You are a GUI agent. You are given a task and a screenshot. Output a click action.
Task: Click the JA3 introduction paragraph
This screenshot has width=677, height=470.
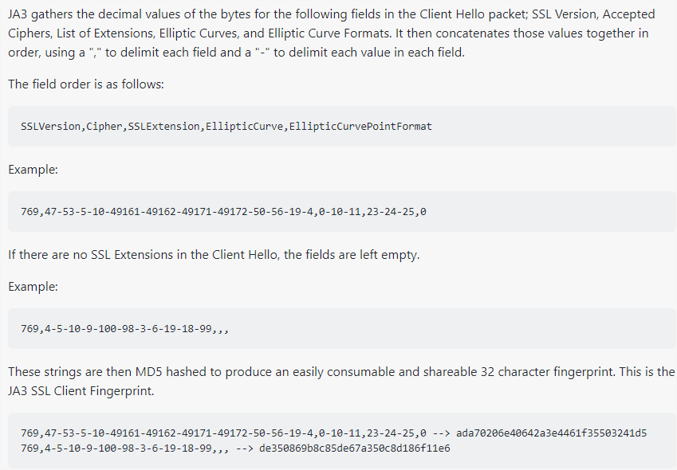332,33
